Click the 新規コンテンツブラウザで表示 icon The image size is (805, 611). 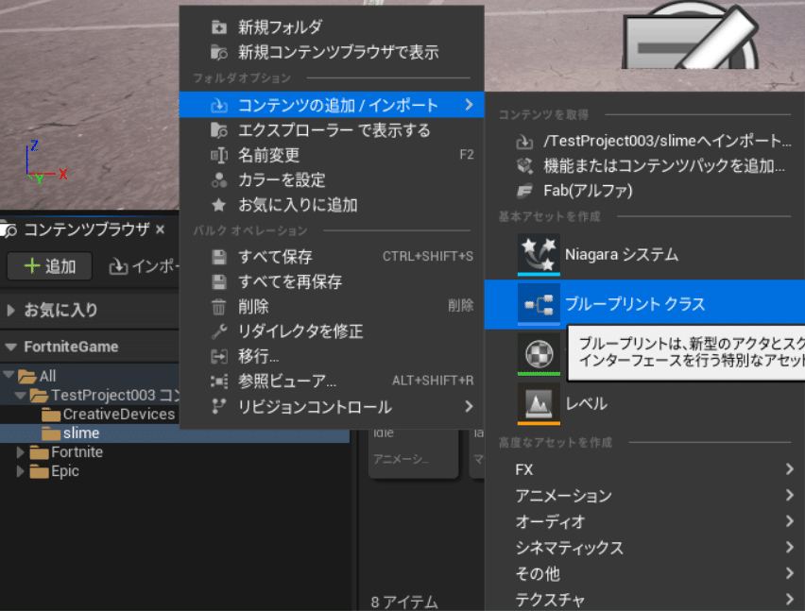pyautogui.click(x=219, y=52)
